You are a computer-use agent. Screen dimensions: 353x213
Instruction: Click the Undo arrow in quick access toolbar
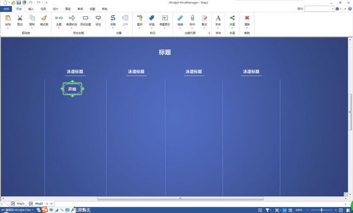pos(30,2)
